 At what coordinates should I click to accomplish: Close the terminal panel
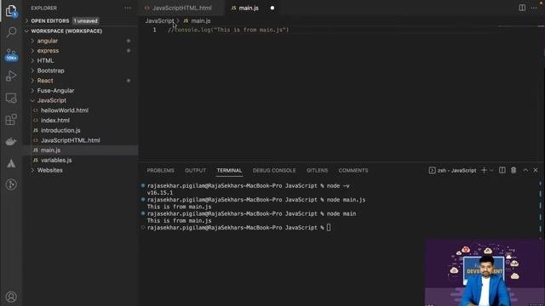tap(536, 170)
